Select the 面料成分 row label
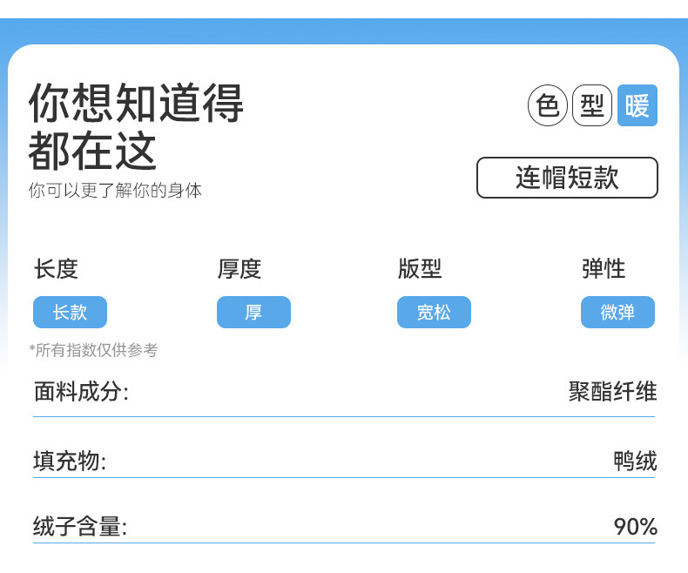This screenshot has width=688, height=573. pos(81,392)
